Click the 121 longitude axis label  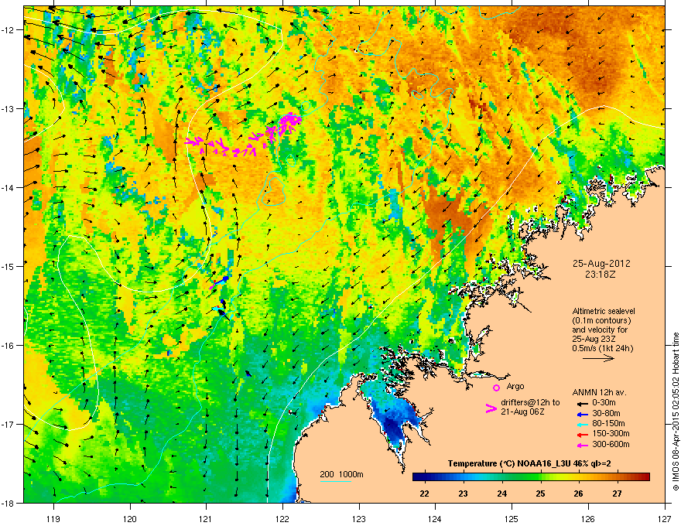pos(207,518)
